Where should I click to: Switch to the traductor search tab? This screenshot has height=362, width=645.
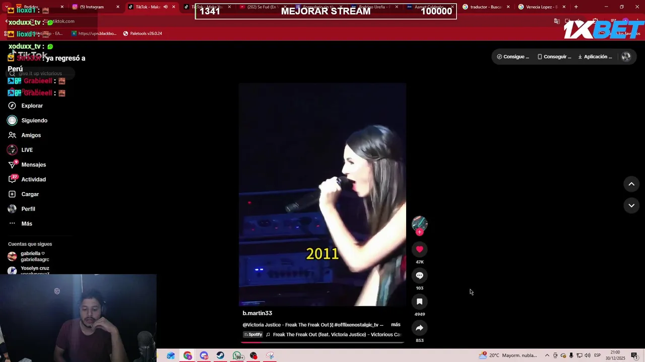(485, 7)
